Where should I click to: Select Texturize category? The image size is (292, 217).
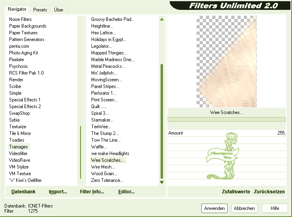coord(18,127)
